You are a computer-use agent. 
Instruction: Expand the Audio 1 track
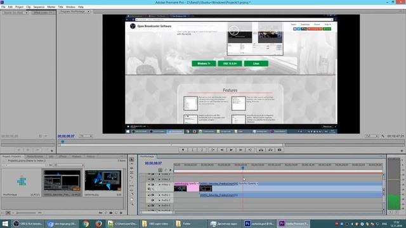(159, 195)
